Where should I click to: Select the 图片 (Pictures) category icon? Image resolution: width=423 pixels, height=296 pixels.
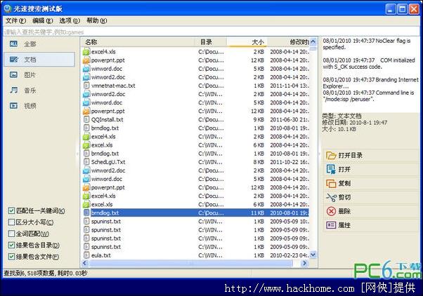click(x=13, y=75)
